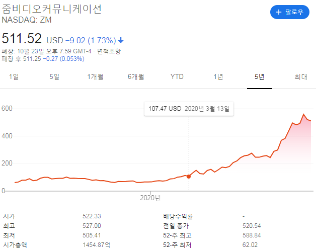Click the 전일 종가 label
The width and height of the screenshot is (316, 251).
click(x=176, y=226)
